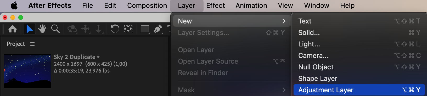Select the Pan camera tool

pyautogui.click(x=86, y=29)
